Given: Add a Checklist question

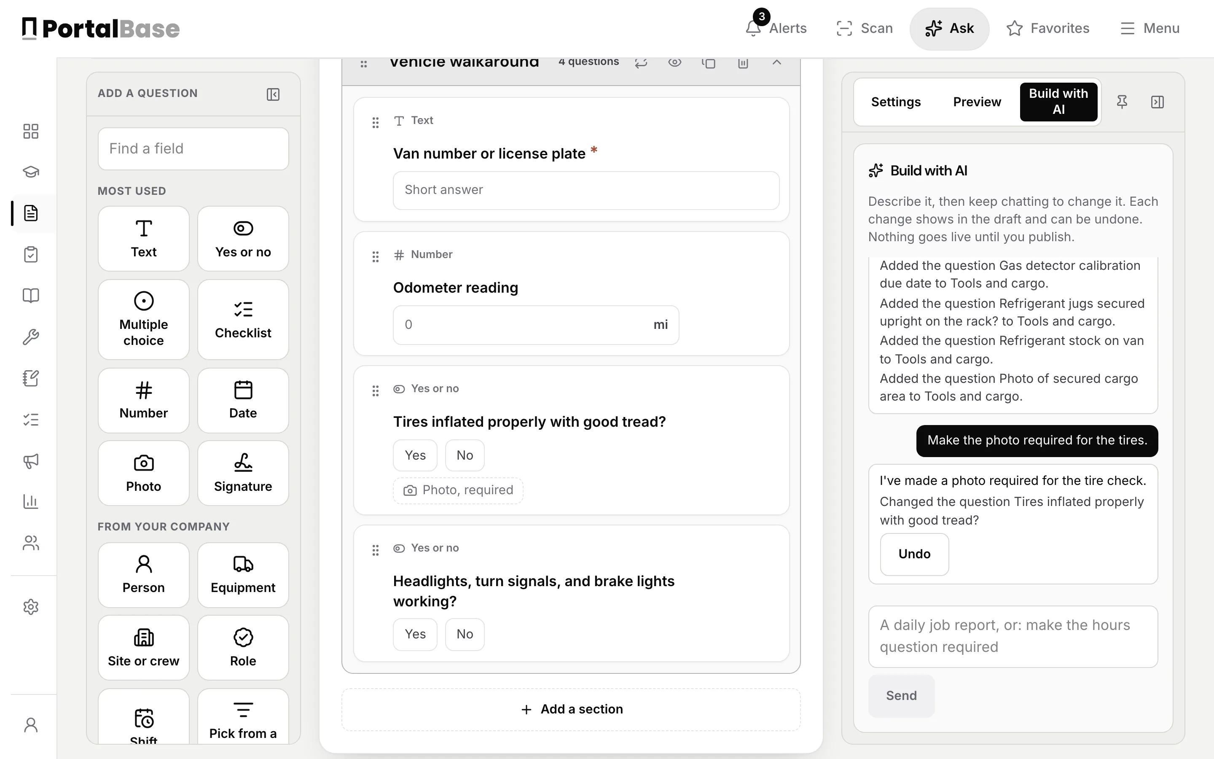Looking at the screenshot, I should tap(243, 319).
